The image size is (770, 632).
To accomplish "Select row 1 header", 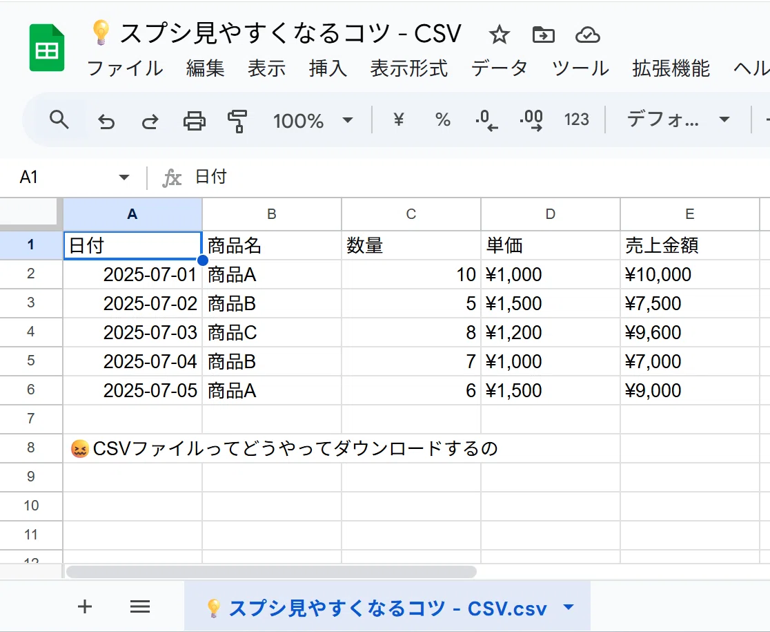I will pos(31,245).
